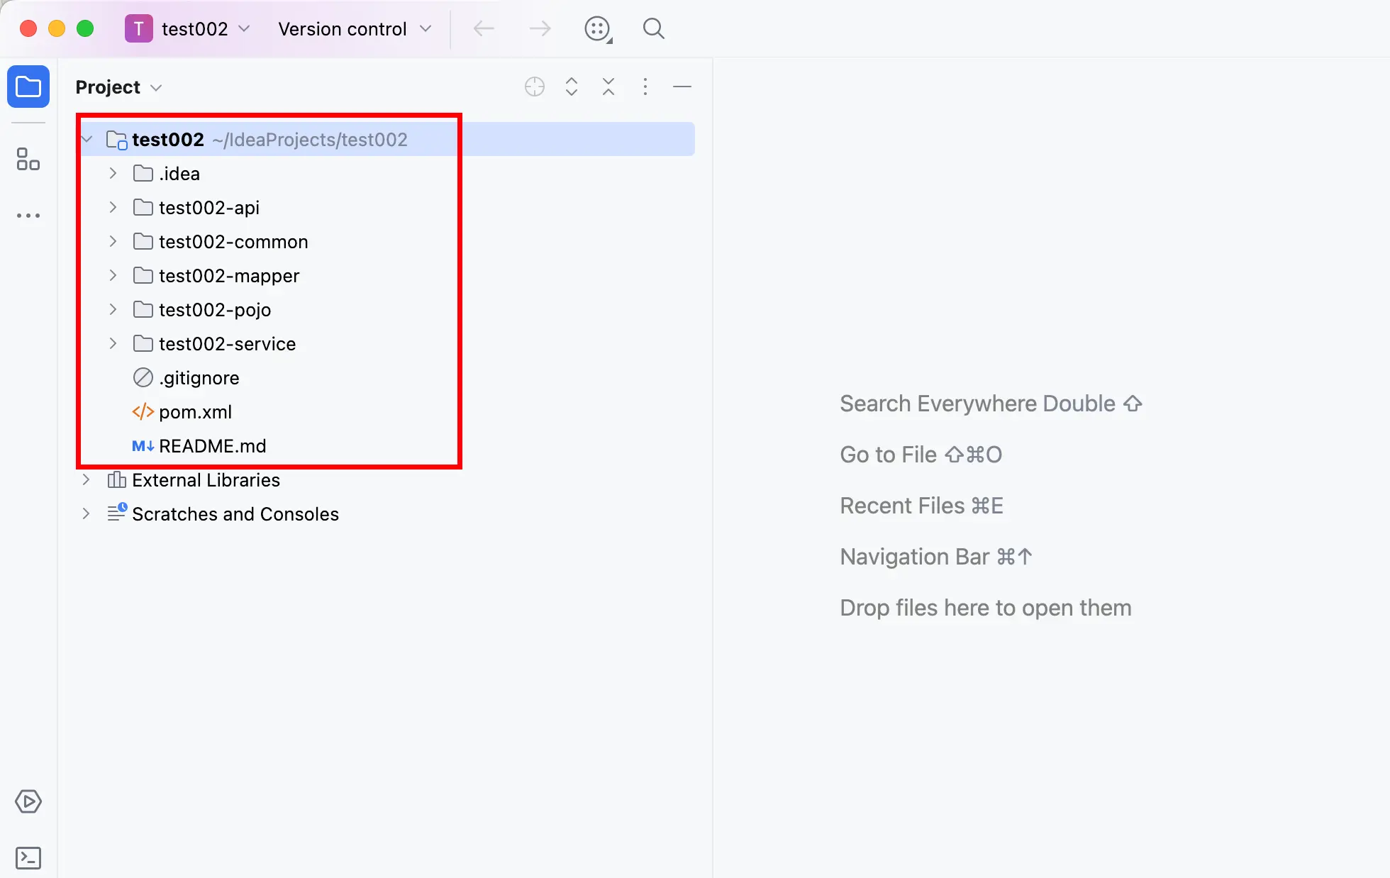
Task: Select the pom.xml file
Action: pyautogui.click(x=195, y=412)
